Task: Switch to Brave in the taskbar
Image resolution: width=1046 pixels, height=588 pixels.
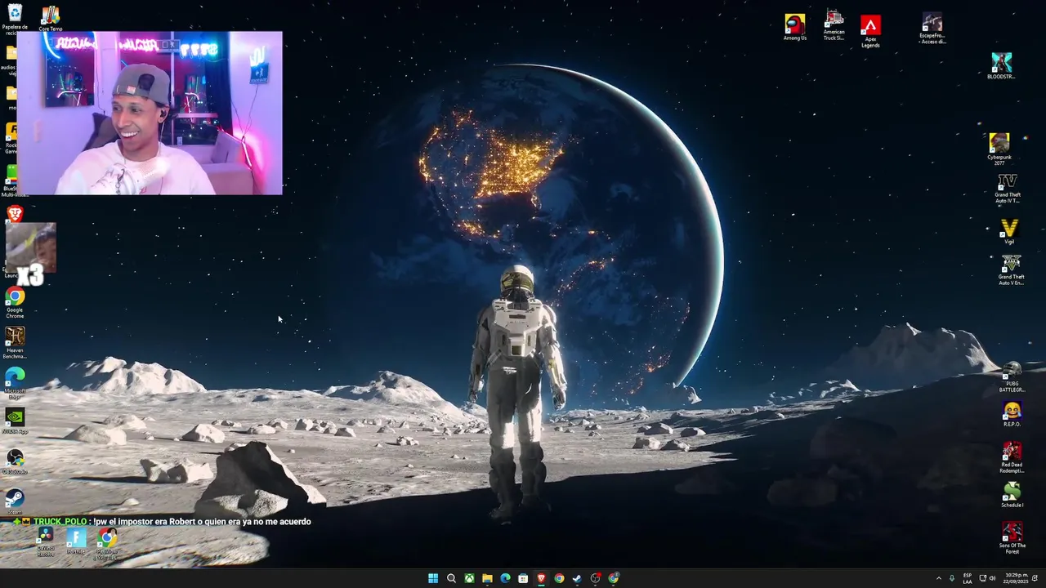Action: (x=541, y=578)
